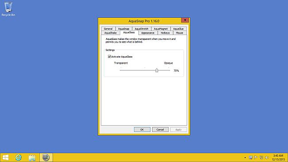Click the Apply button
Viewport: 288px width, 162px height.
click(x=178, y=130)
